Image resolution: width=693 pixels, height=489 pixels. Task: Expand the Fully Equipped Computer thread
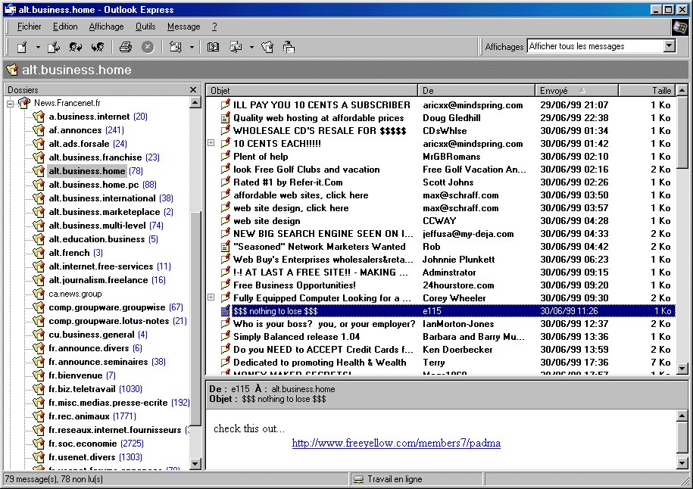click(x=211, y=297)
